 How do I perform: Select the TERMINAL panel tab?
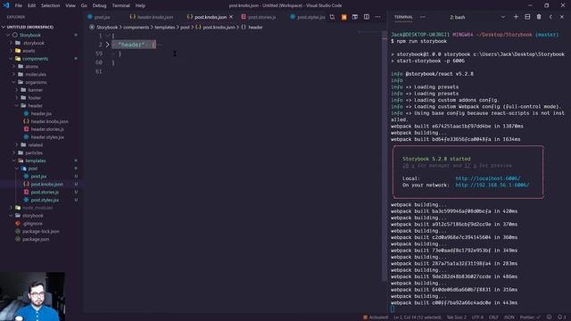pos(403,17)
